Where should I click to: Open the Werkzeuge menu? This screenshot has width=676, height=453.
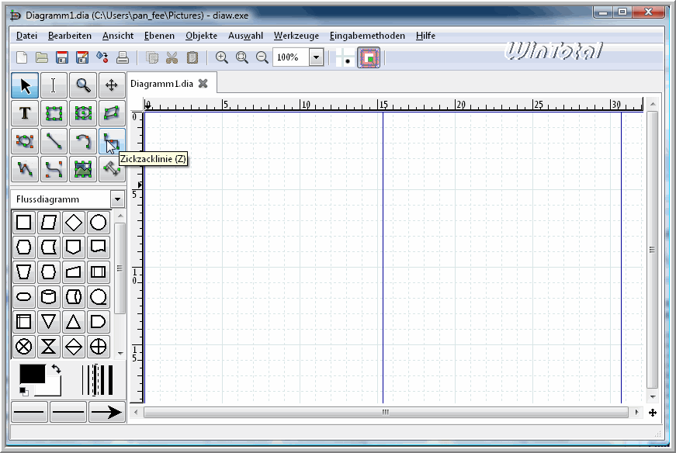pos(296,36)
